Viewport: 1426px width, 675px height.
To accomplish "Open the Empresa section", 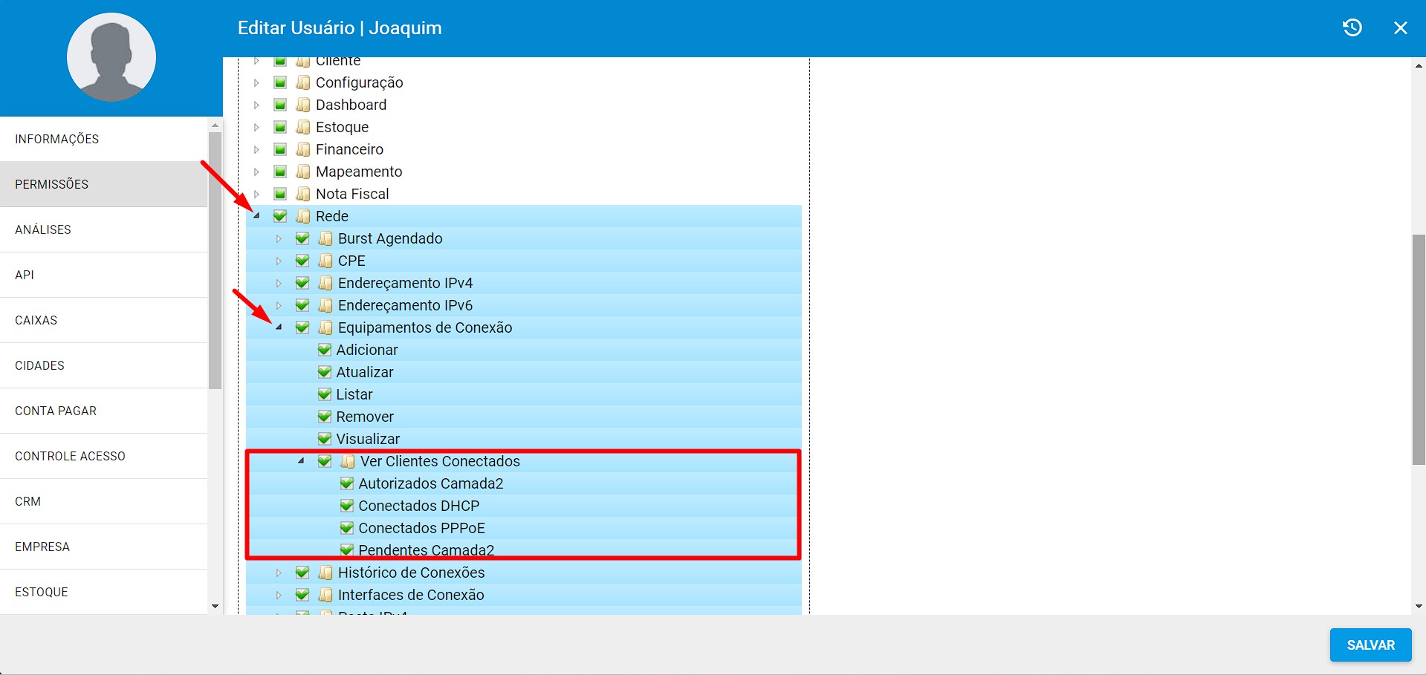I will [104, 547].
